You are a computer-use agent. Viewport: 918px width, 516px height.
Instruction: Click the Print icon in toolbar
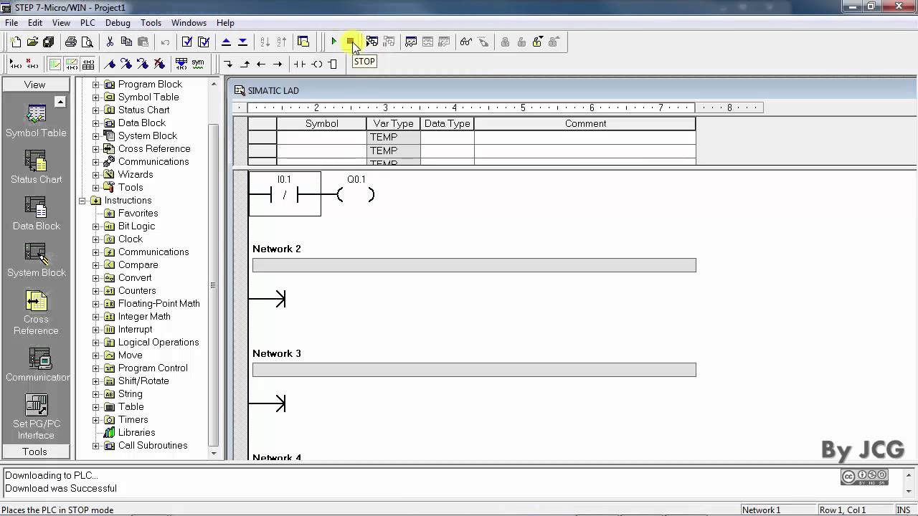click(70, 42)
